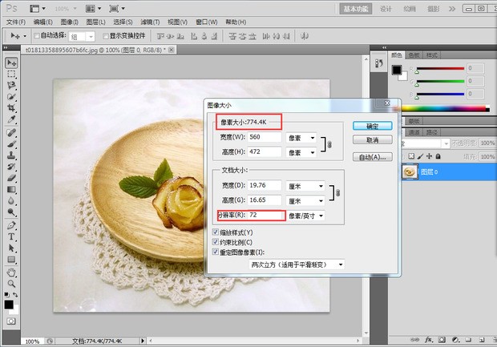Select the Rectangular Marquee tool
Viewport: 497px width, 347px height.
(x=11, y=74)
